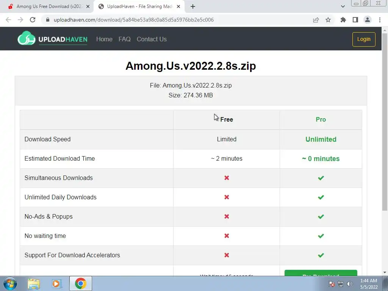The width and height of the screenshot is (388, 291).
Task: Click the File: Among.Us.v2022.2.8s.zip line
Action: tap(191, 85)
